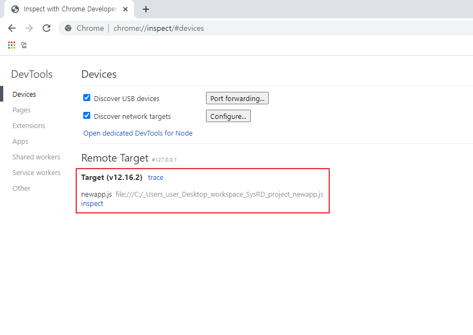Open a new tab with plus button

tap(146, 9)
